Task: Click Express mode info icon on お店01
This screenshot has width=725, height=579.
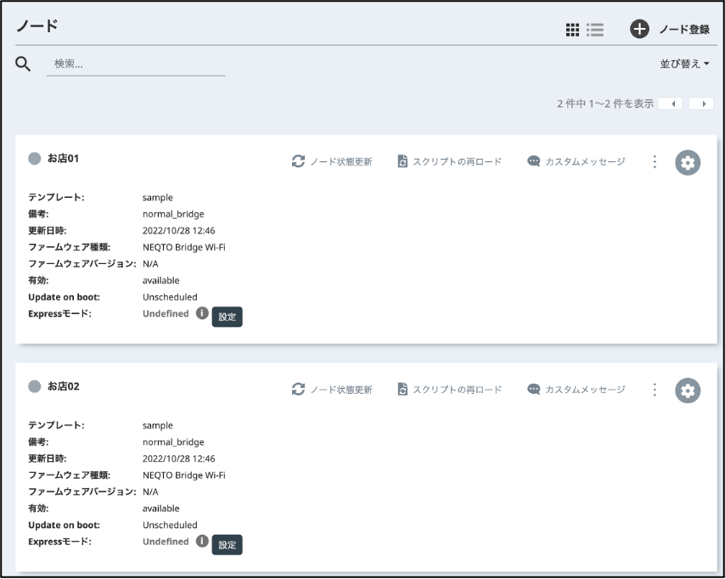Action: [x=202, y=313]
